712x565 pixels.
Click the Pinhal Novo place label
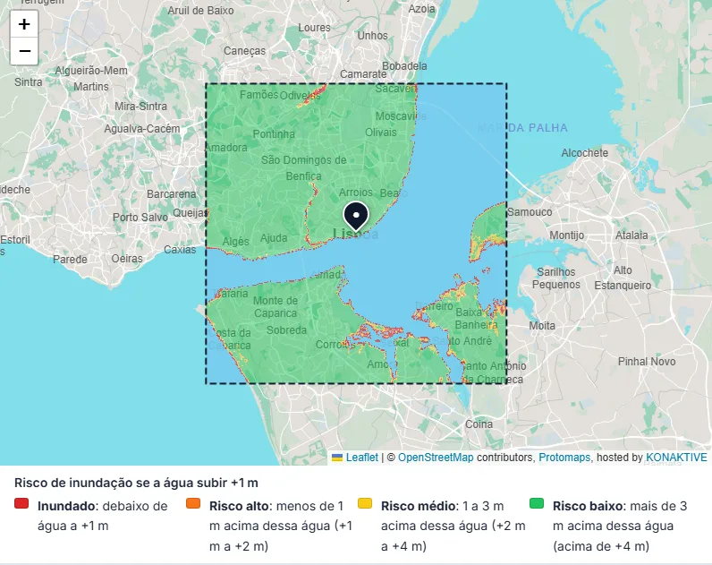point(647,362)
